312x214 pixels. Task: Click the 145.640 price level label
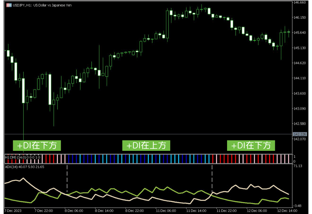point(300,32)
